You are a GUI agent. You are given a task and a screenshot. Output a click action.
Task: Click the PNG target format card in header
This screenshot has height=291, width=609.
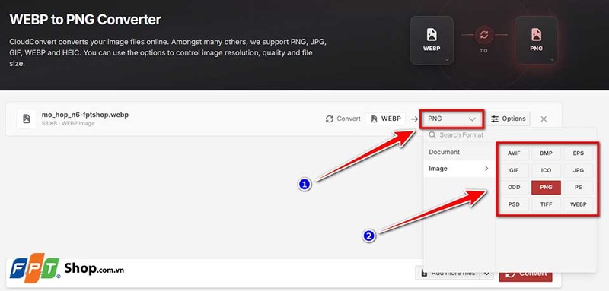point(537,40)
